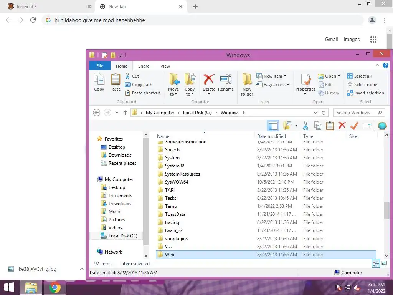Click Explorer back navigation arrow
The image size is (393, 295).
(96, 113)
